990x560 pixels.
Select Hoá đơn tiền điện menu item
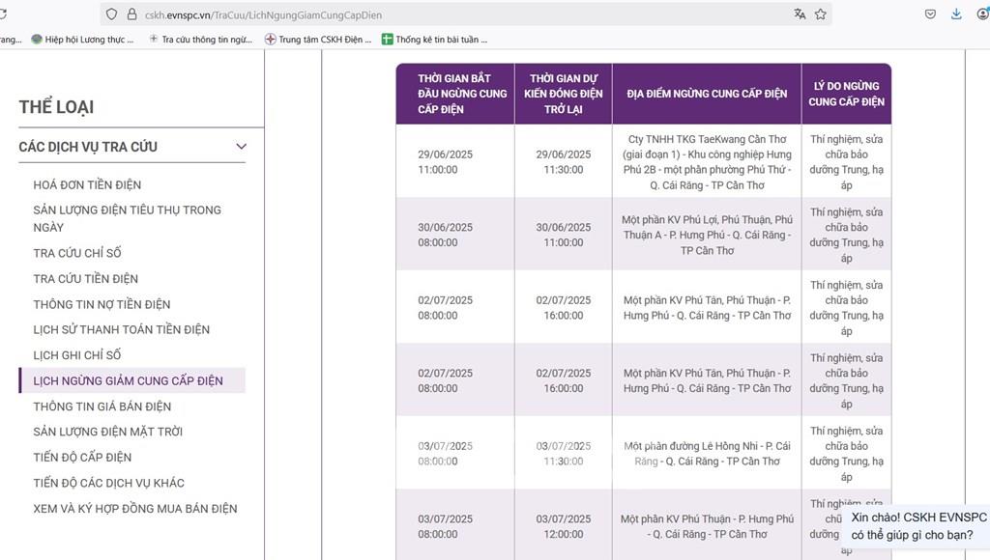click(x=87, y=184)
